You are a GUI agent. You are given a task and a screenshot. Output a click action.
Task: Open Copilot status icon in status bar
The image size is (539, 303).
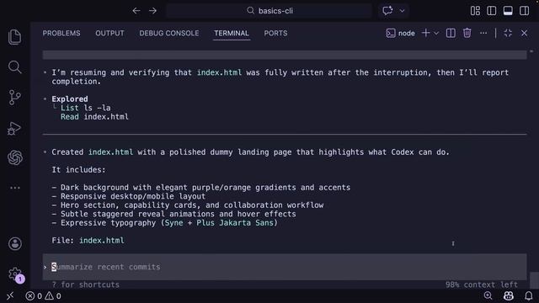click(x=509, y=295)
